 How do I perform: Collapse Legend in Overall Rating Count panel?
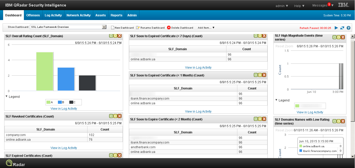tap(6, 96)
